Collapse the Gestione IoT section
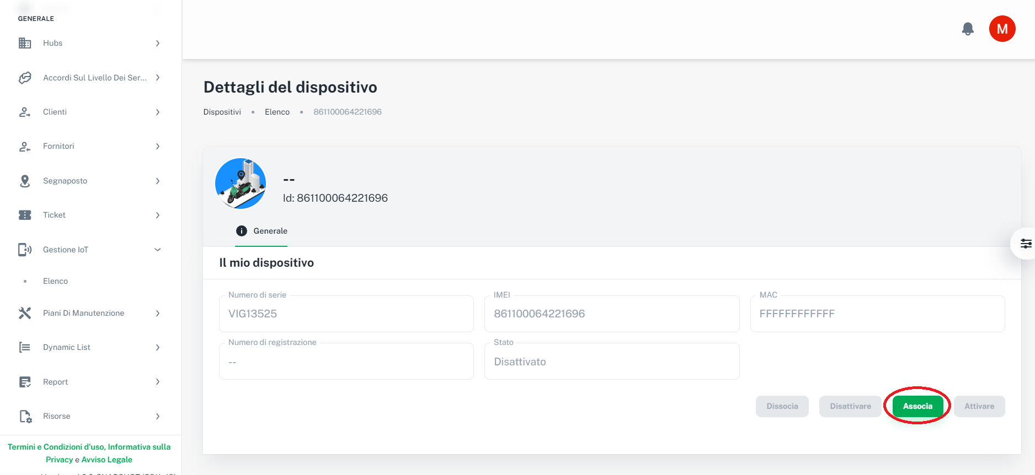 coord(158,250)
